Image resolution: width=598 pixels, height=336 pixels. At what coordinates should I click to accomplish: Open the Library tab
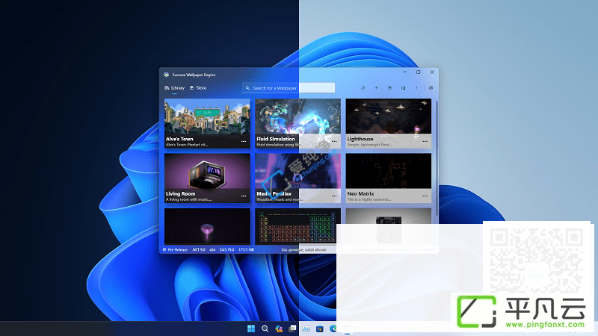coord(175,88)
